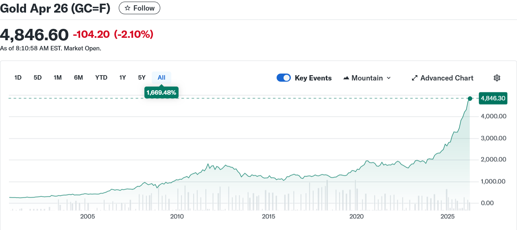Choose the 5Y time range
Viewport: 517px width, 230px height.
(x=142, y=78)
